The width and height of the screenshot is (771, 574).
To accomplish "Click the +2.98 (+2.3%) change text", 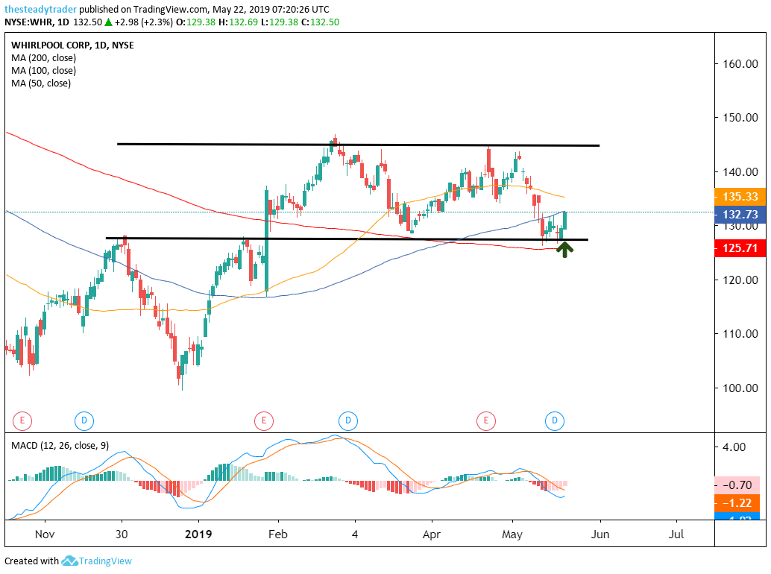I will pyautogui.click(x=144, y=22).
